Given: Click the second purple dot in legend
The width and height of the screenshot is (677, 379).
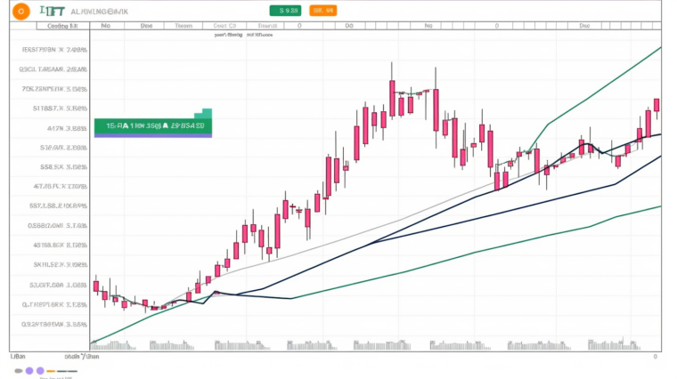Looking at the screenshot, I should coord(39,369).
